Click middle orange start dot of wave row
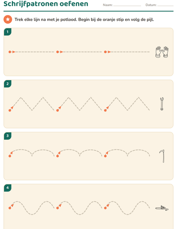This screenshot has height=229, width=177. click(x=58, y=208)
